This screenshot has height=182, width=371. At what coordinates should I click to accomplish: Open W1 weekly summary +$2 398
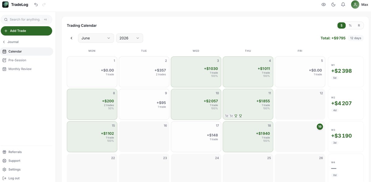click(x=346, y=72)
